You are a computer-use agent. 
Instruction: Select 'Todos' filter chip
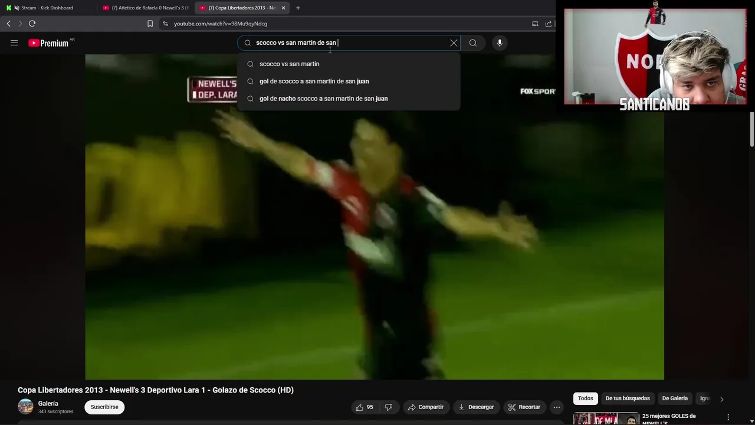pos(585,398)
